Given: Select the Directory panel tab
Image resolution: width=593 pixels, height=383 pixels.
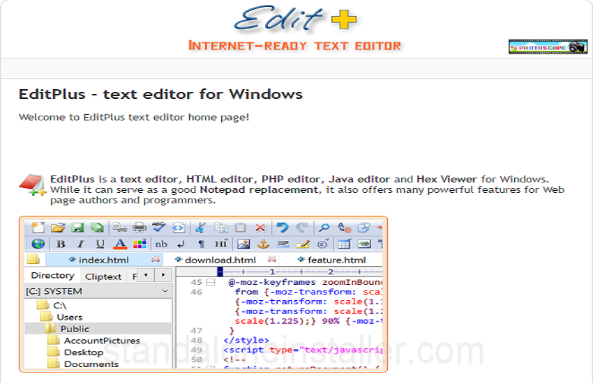Looking at the screenshot, I should coord(52,276).
